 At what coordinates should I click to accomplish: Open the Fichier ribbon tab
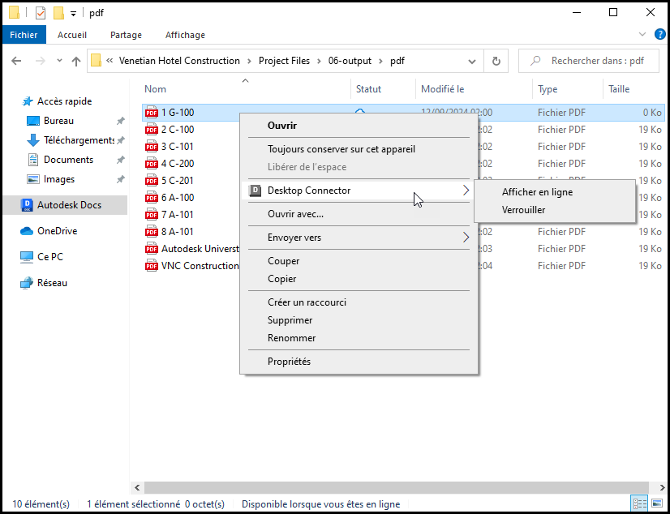24,35
